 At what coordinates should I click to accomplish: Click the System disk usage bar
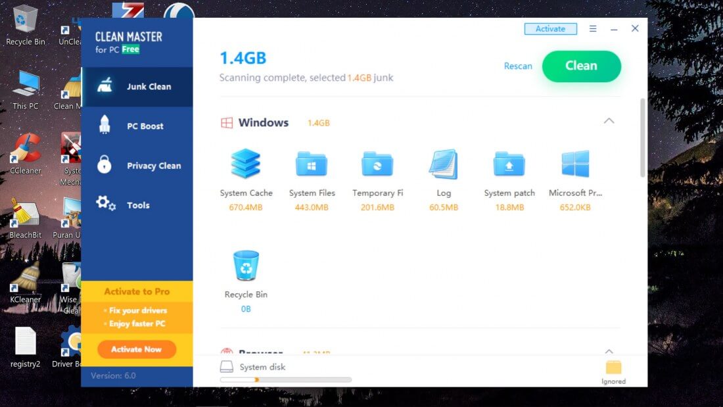coord(286,380)
